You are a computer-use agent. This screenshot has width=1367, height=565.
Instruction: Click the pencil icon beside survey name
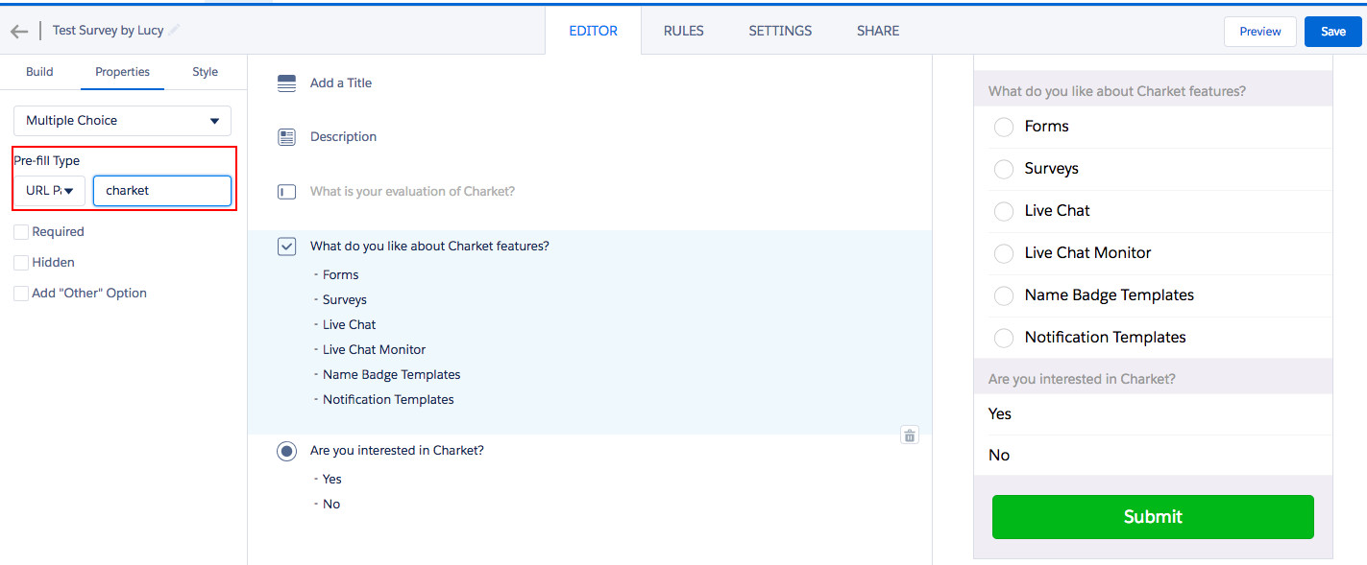point(174,31)
